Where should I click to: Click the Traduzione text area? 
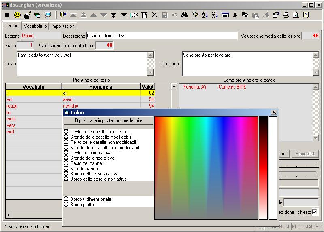247,64
